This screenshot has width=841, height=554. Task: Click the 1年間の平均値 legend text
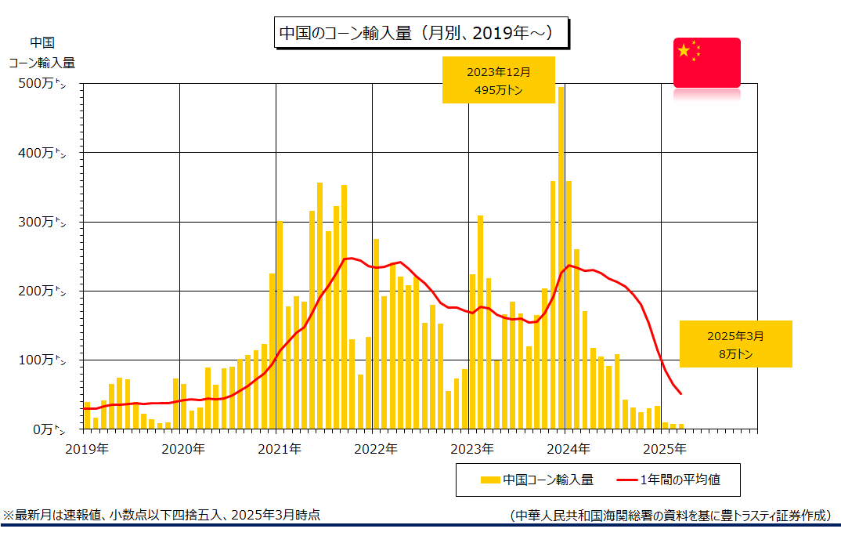680,480
